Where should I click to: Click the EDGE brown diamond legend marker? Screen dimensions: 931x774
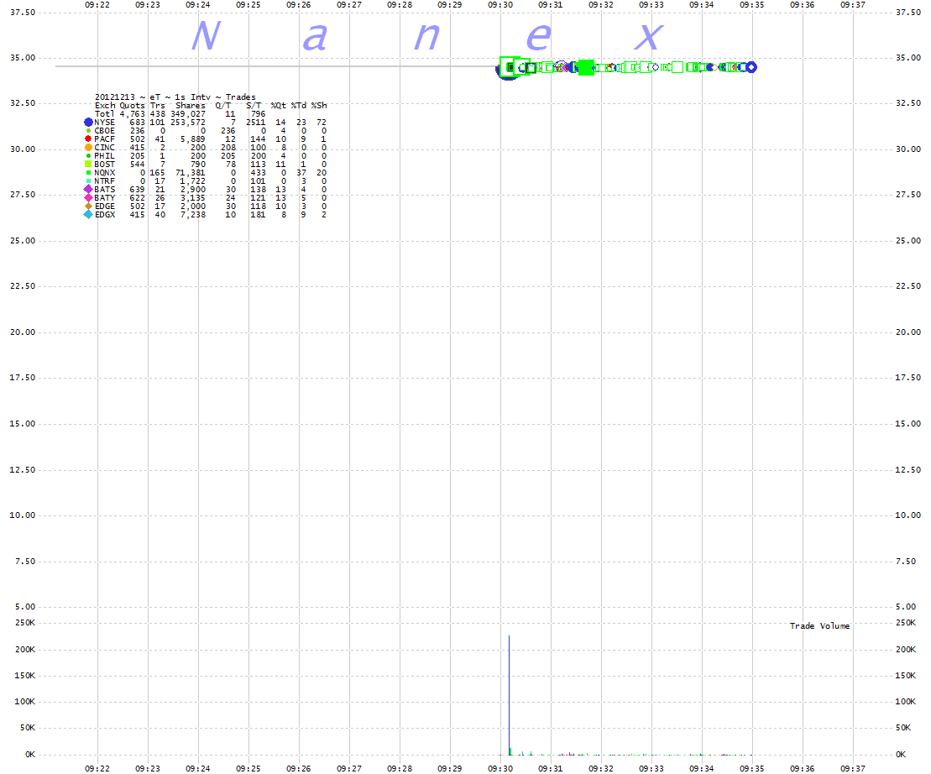pos(88,206)
